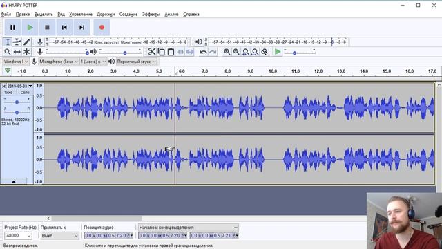Click the selection start time field
Image resolution: width=442 pixels, height=249 pixels.
point(163,235)
